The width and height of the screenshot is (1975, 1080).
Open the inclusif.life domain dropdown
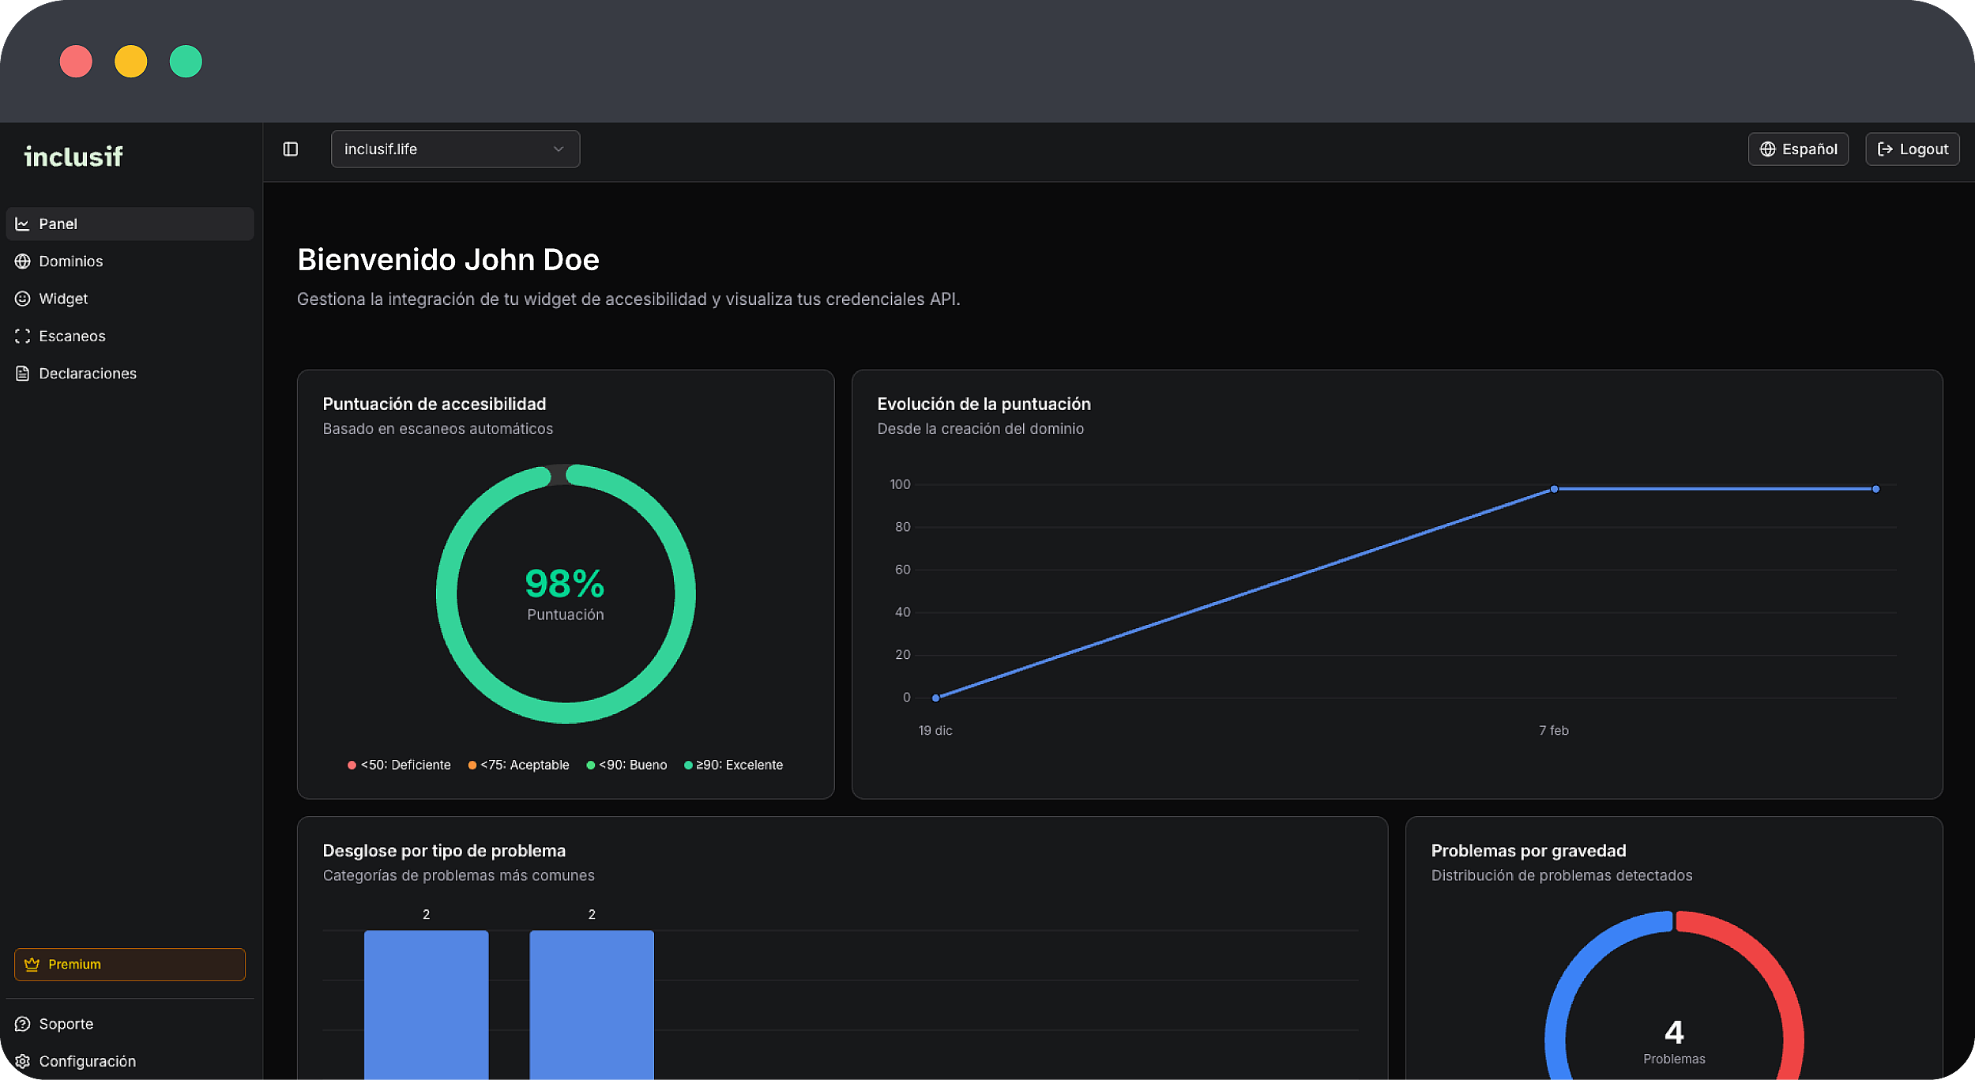pos(454,149)
